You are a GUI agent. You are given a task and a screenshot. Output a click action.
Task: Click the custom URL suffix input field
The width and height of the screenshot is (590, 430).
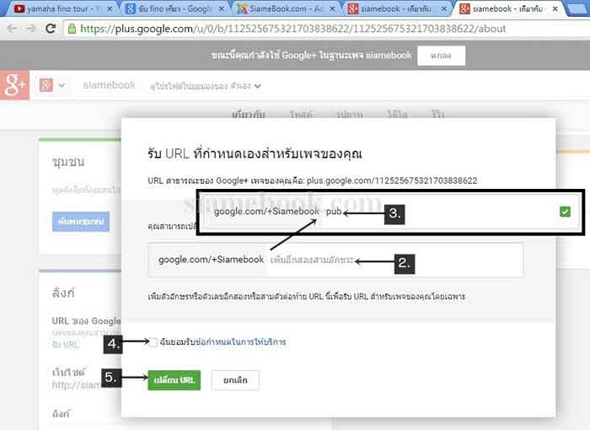[x=394, y=260]
